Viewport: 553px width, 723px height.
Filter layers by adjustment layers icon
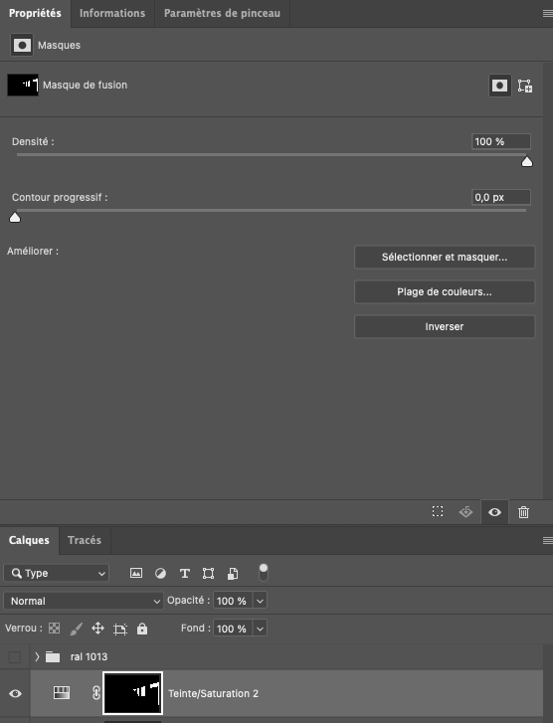click(x=160, y=573)
